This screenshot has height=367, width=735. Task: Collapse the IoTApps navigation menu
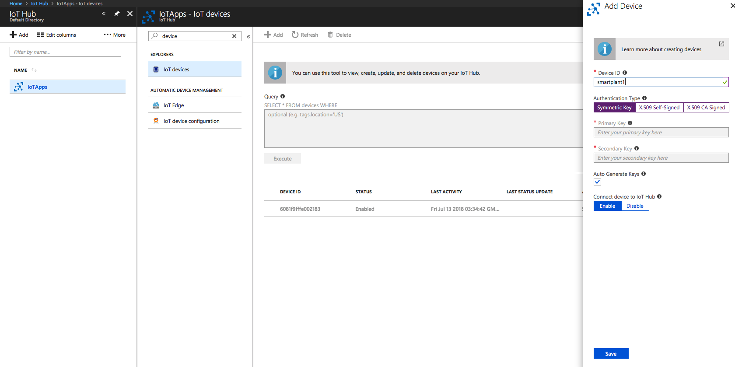point(248,37)
